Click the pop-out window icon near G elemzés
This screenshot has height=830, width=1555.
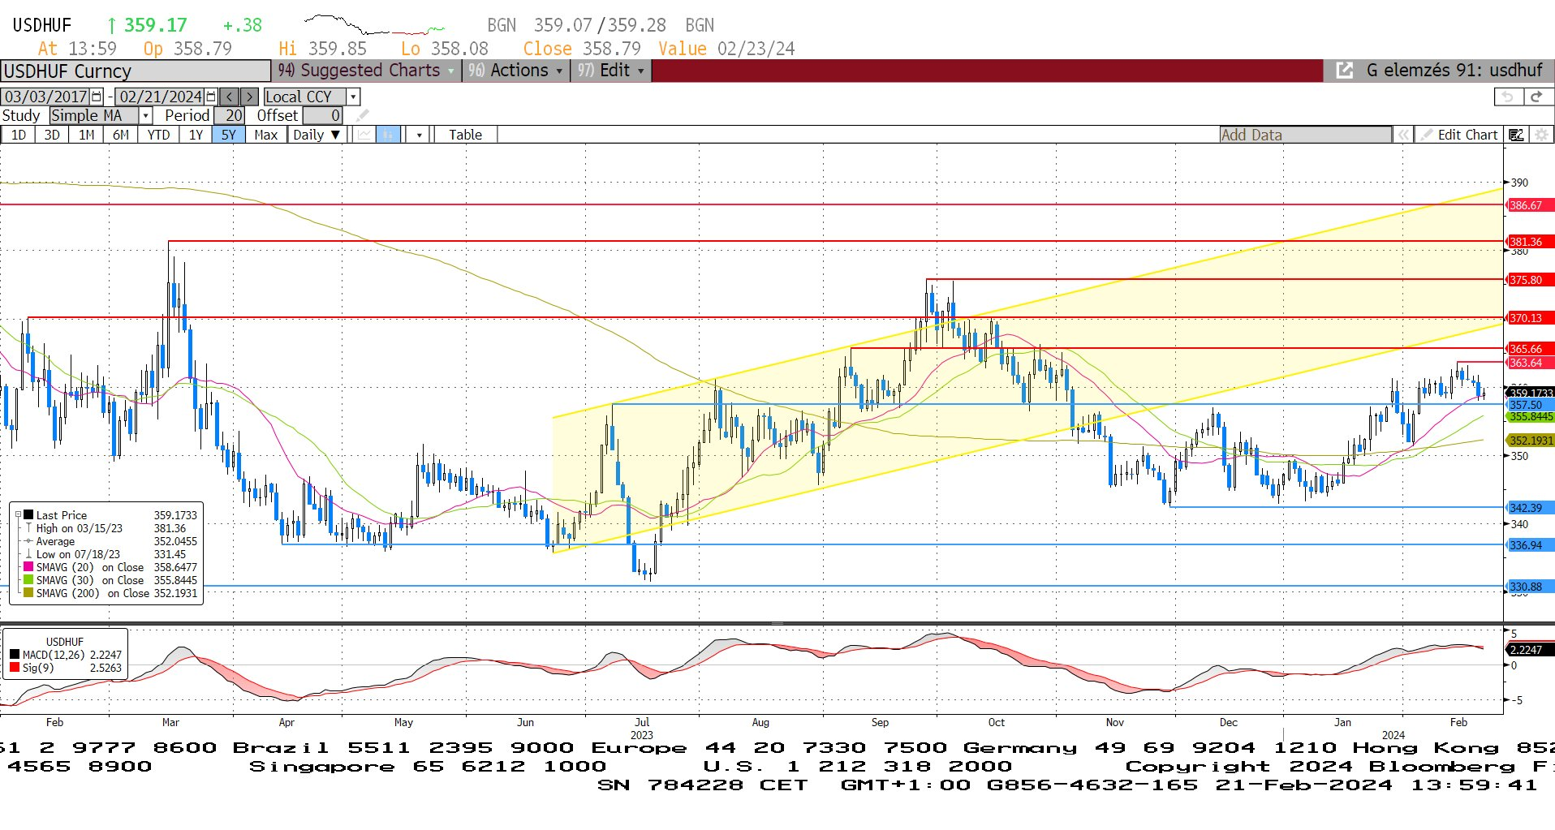pyautogui.click(x=1344, y=71)
